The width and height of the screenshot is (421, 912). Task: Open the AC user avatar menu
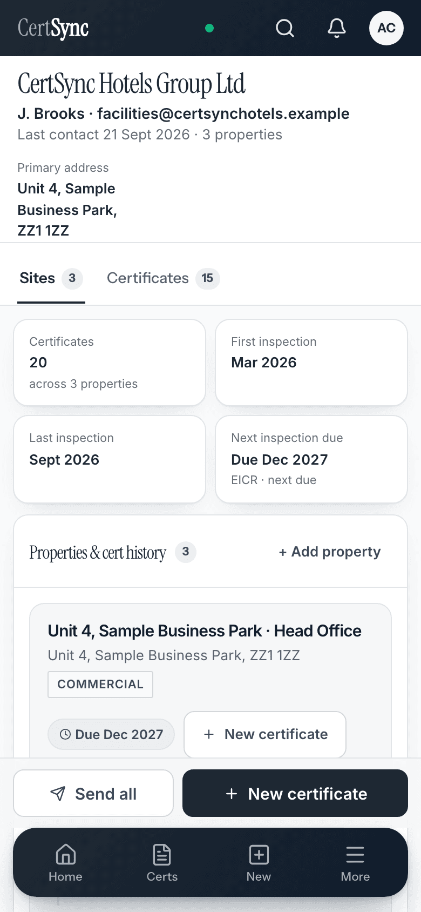[x=386, y=28]
